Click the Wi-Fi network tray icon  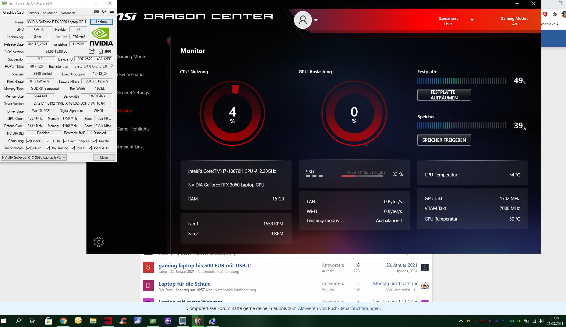[534, 321]
